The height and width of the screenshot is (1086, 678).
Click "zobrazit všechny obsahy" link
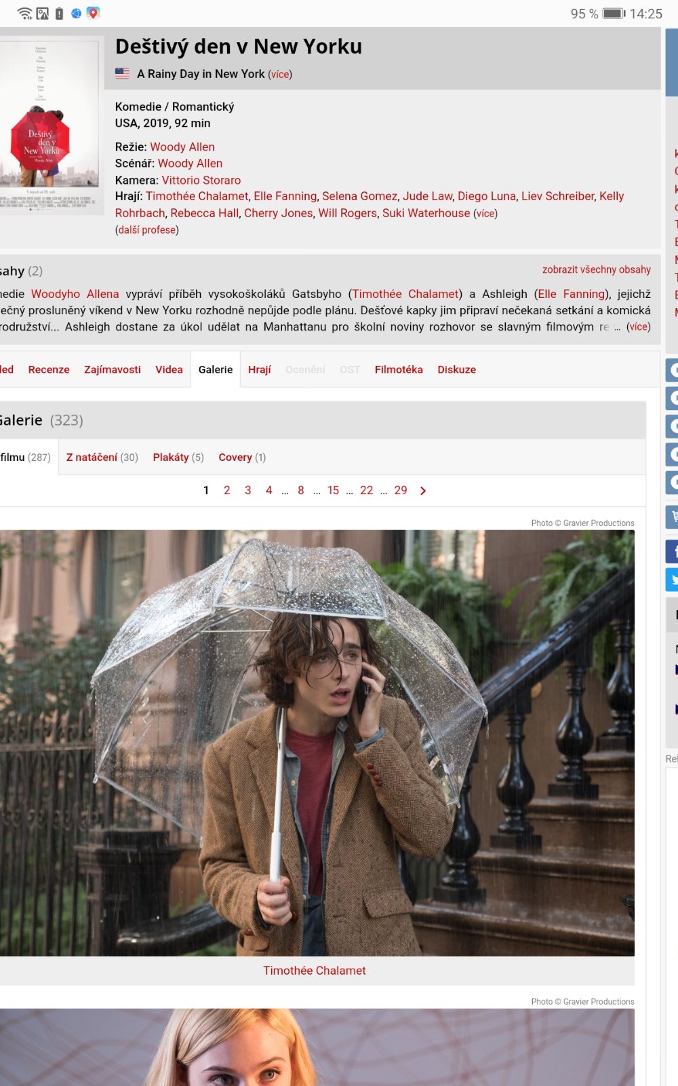point(596,270)
